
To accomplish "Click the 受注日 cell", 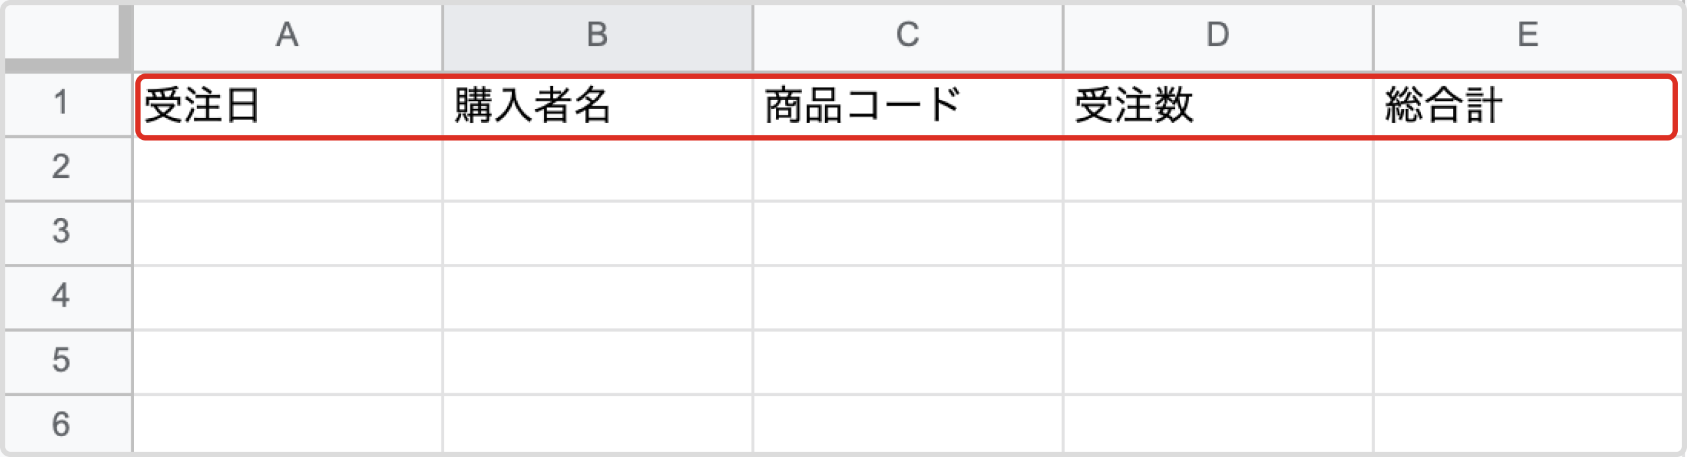I will coord(287,105).
